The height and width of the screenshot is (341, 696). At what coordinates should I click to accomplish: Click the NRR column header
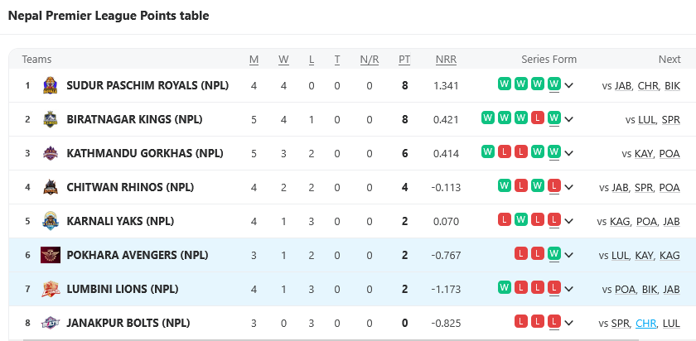pos(446,60)
